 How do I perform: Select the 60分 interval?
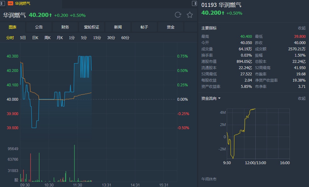click(125, 38)
